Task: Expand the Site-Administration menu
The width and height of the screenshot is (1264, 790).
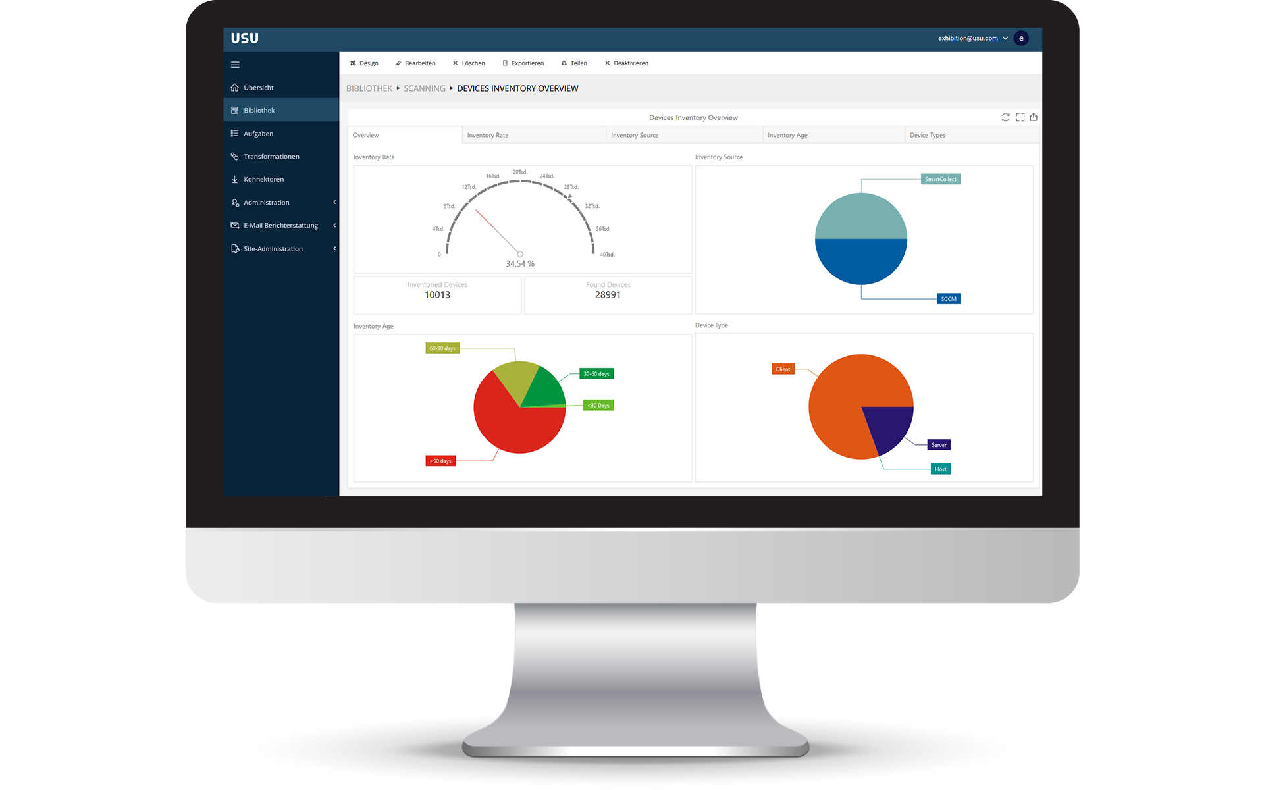Action: click(336, 248)
